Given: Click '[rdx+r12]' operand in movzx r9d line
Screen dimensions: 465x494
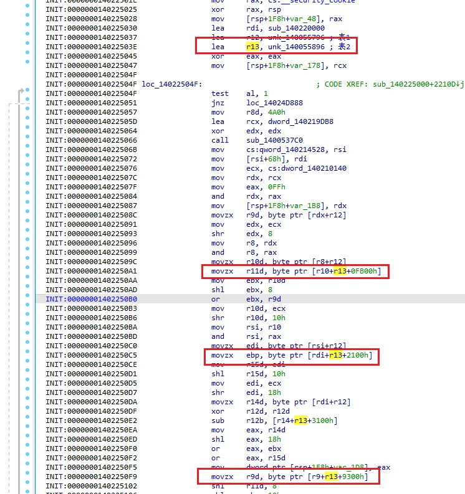Looking at the screenshot, I should point(327,215).
